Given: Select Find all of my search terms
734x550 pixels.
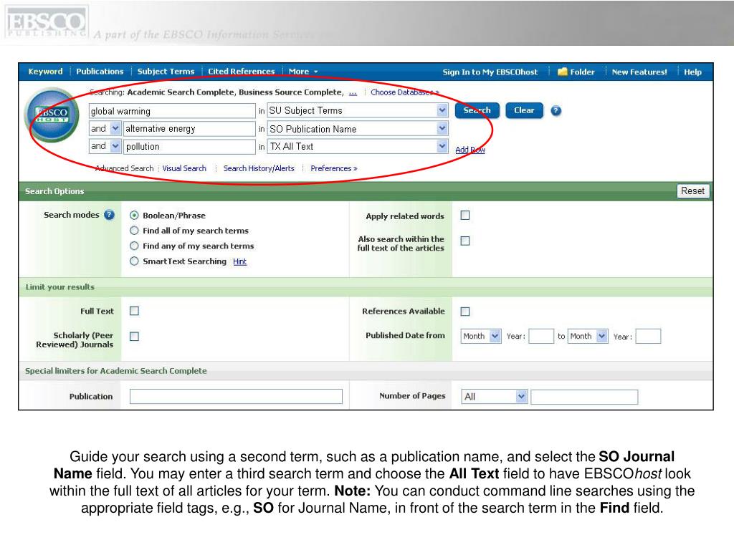Looking at the screenshot, I should click(134, 231).
